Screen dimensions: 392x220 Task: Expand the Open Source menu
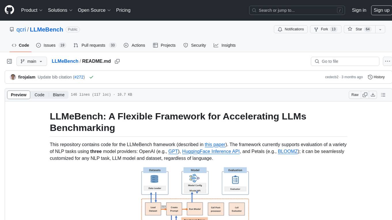[x=94, y=10]
